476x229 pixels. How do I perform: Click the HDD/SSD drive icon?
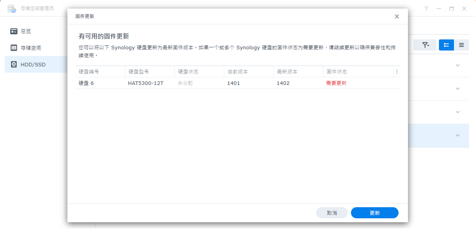[14, 64]
